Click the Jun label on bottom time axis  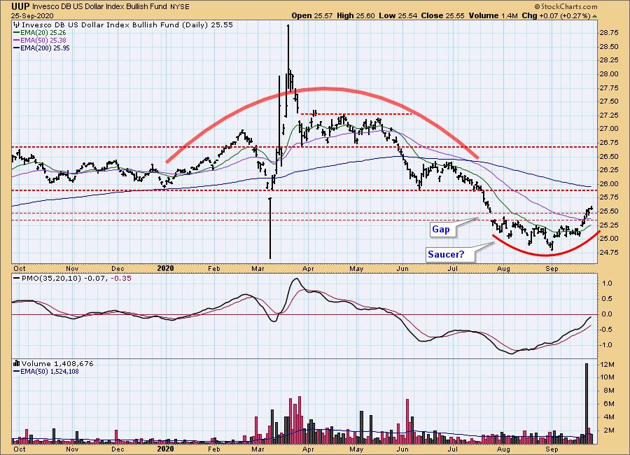pyautogui.click(x=402, y=449)
